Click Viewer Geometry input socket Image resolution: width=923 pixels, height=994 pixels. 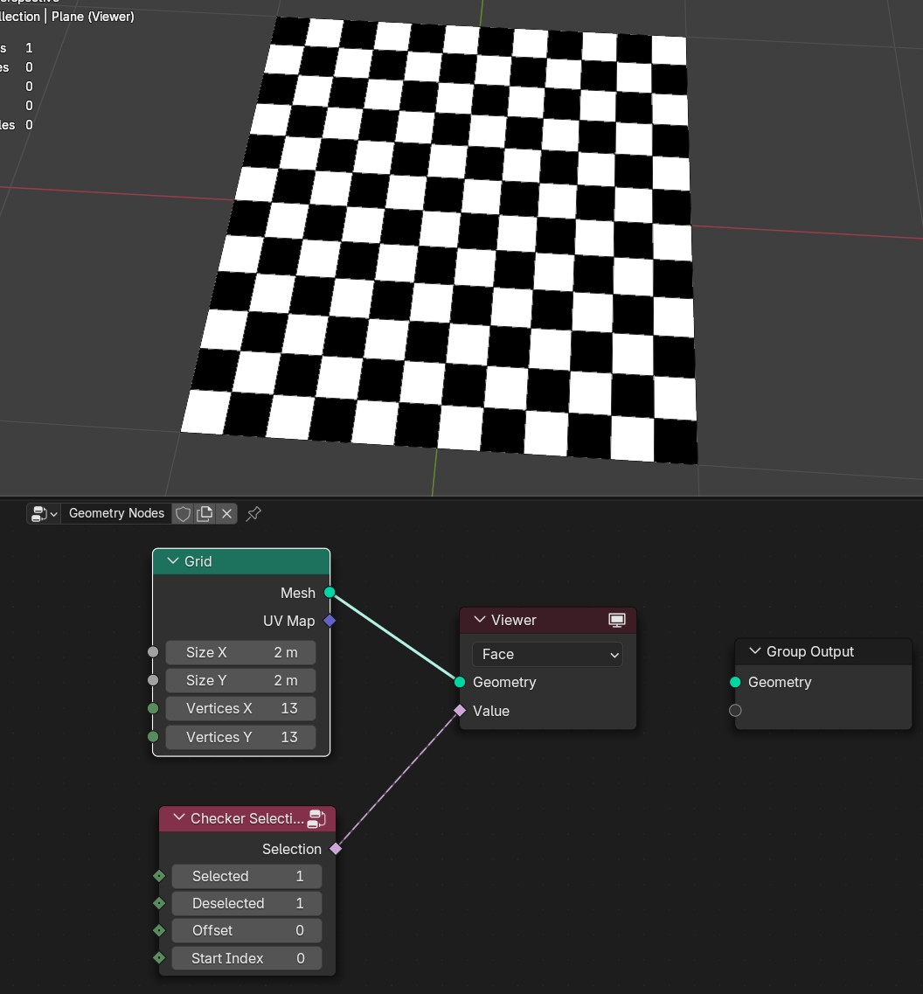coord(460,682)
